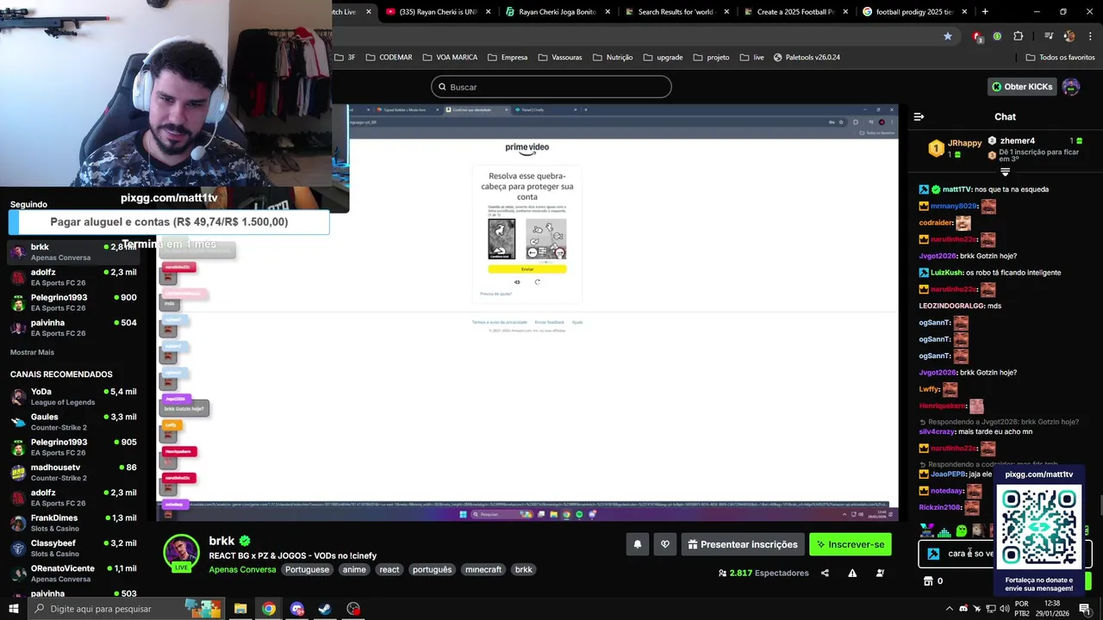Open Discord icon in system tray

[963, 609]
